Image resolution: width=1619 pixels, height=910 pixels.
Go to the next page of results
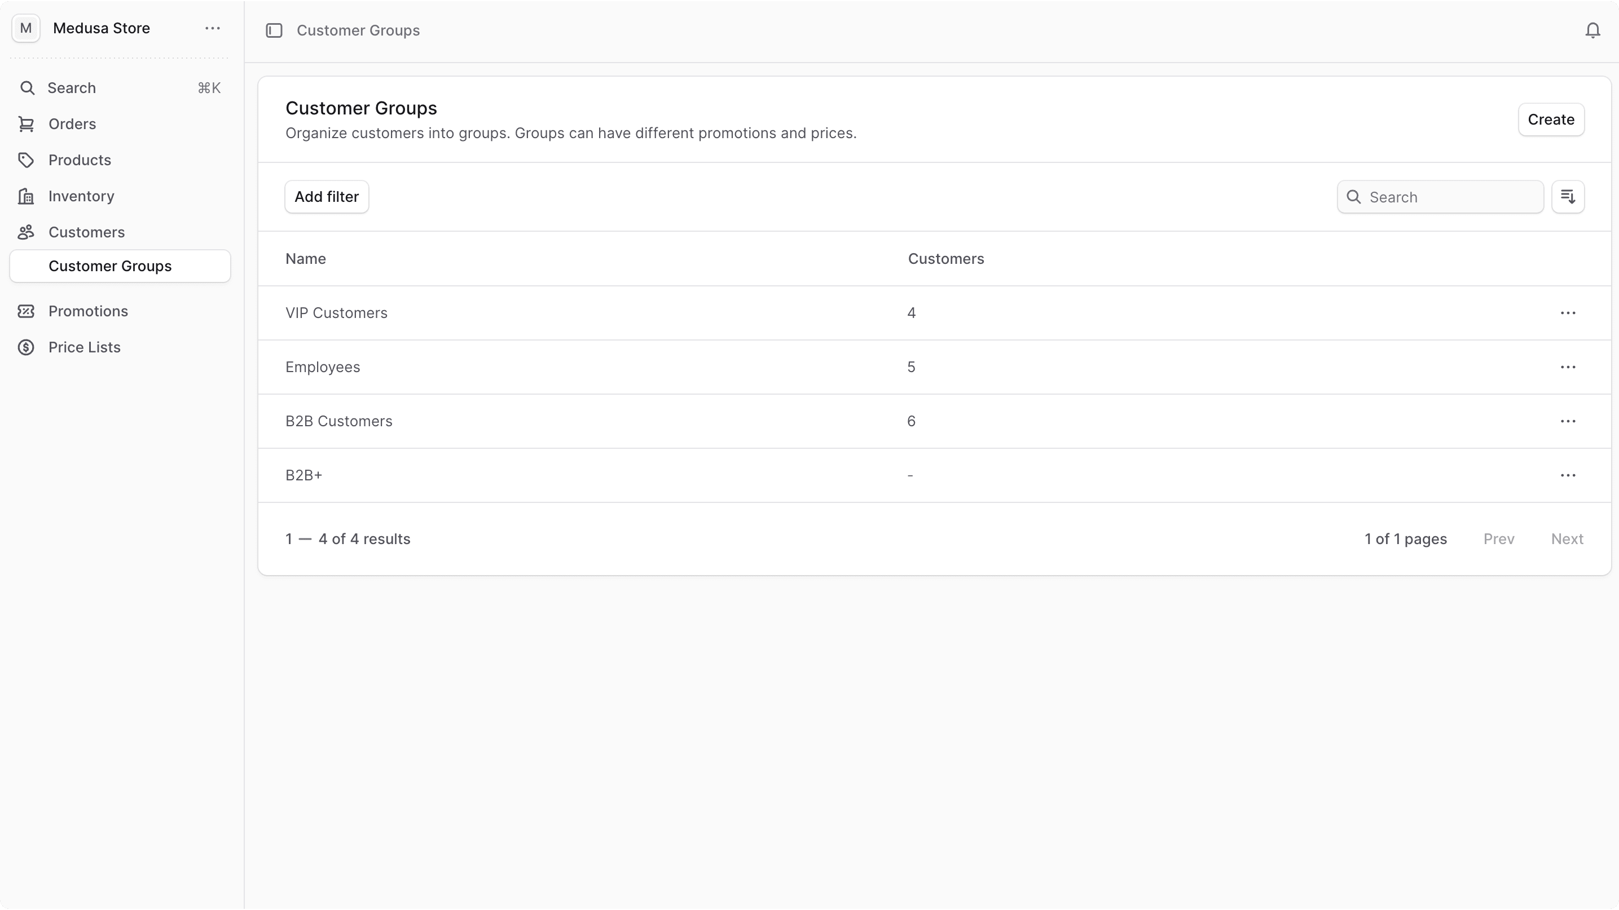pyautogui.click(x=1568, y=538)
